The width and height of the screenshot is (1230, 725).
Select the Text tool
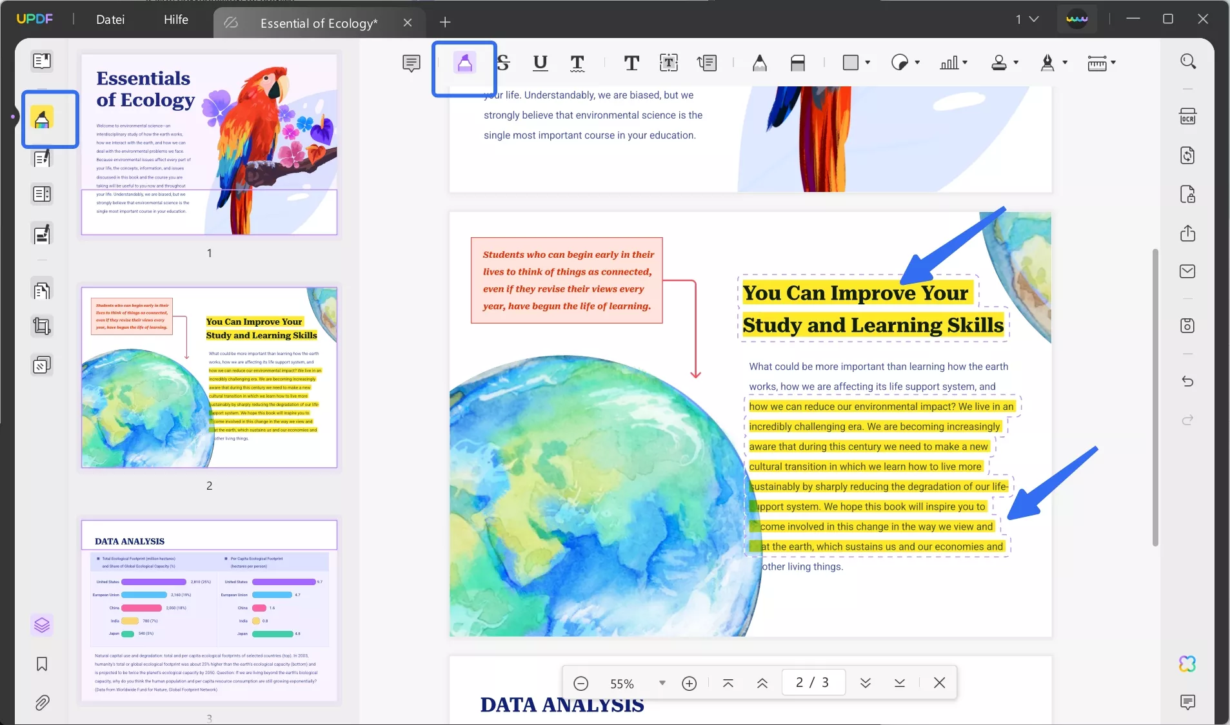(x=632, y=63)
